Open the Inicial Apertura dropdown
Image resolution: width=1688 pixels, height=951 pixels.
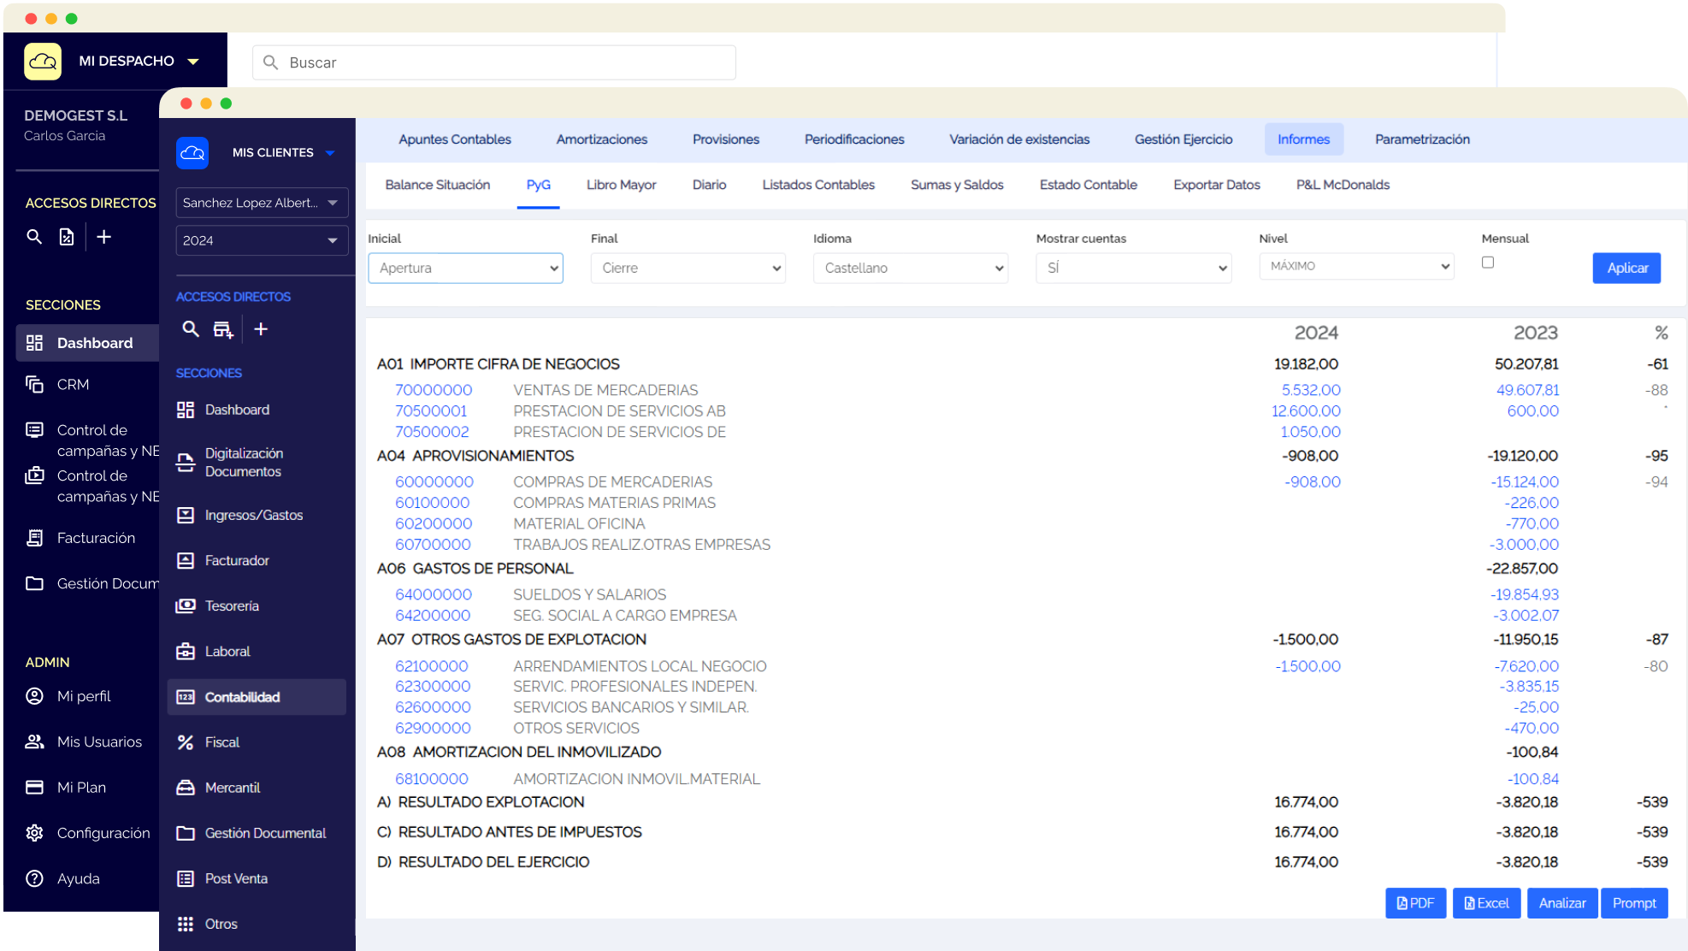465,268
